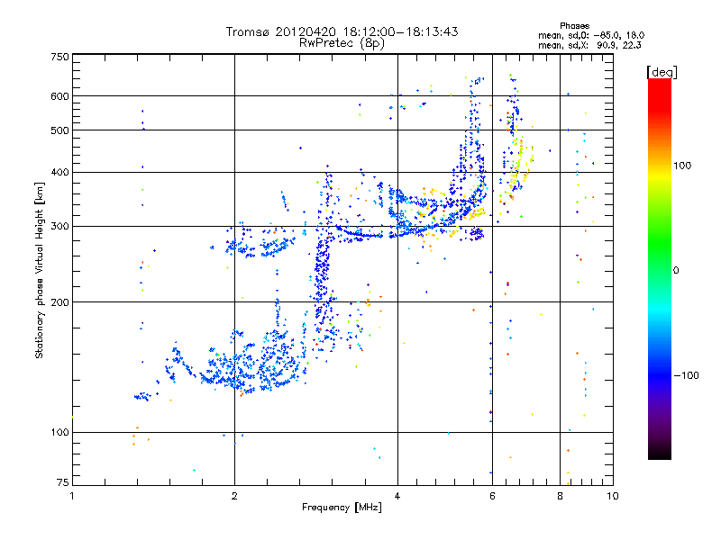Image resolution: width=721 pixels, height=540 pixels.
Task: Click the plot title 'Tromsø 20120420 18:12:00-18:13:43'
Action: (342, 31)
